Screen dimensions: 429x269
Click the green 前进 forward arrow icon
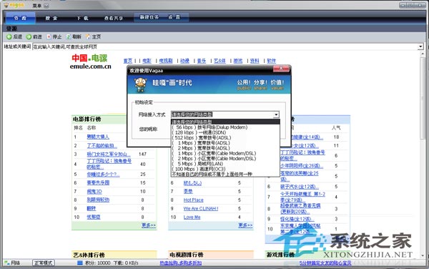(29, 36)
